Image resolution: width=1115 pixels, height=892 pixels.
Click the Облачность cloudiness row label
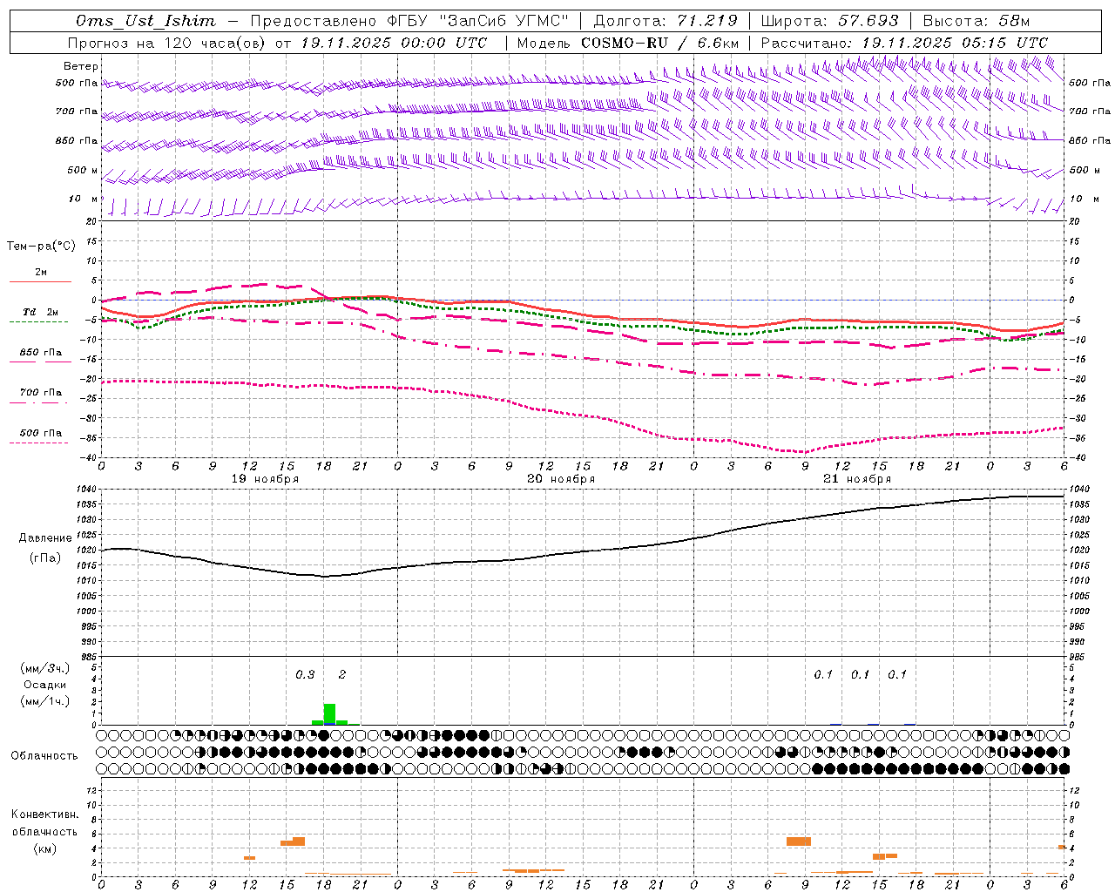44,755
